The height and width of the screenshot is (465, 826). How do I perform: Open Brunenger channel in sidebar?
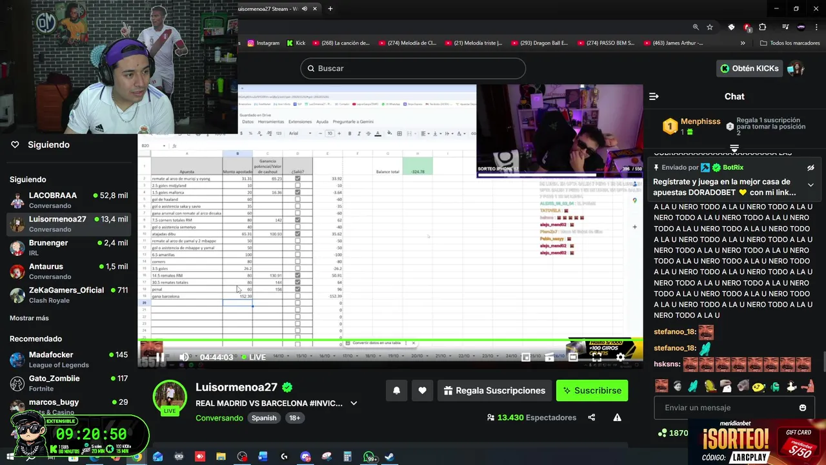68,248
